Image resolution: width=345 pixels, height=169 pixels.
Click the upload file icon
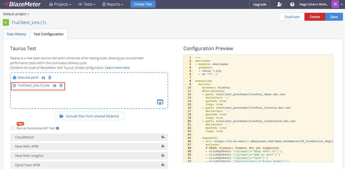click(x=160, y=102)
